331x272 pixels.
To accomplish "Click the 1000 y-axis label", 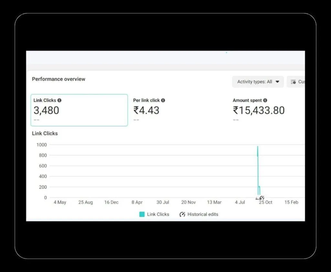I will [x=42, y=145].
